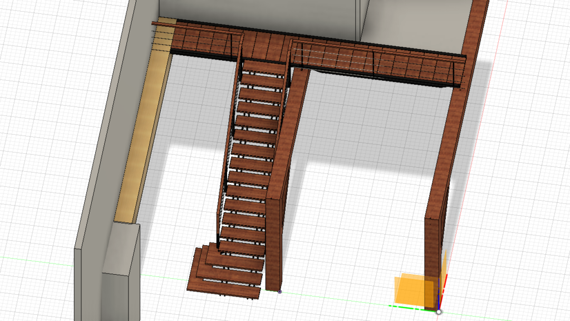
Task: Select the white origin point
Action: [439, 312]
